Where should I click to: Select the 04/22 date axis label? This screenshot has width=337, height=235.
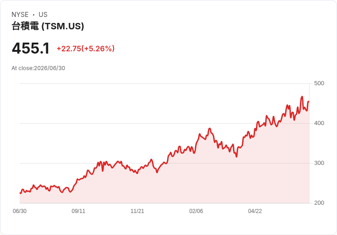(x=255, y=211)
